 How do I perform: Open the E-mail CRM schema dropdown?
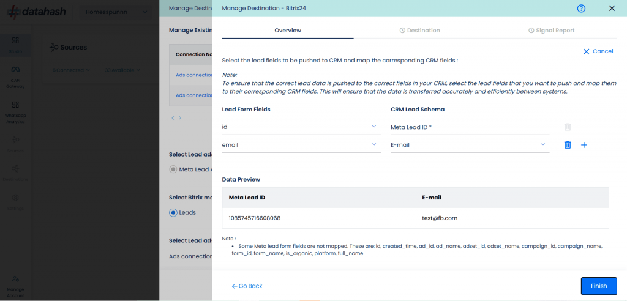(470, 145)
